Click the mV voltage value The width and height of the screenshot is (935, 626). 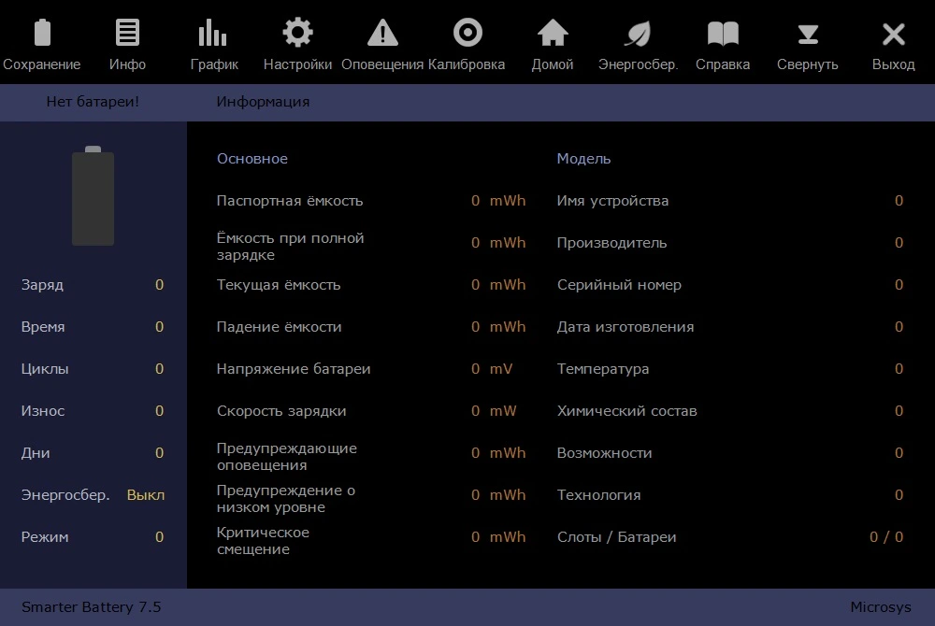492,369
